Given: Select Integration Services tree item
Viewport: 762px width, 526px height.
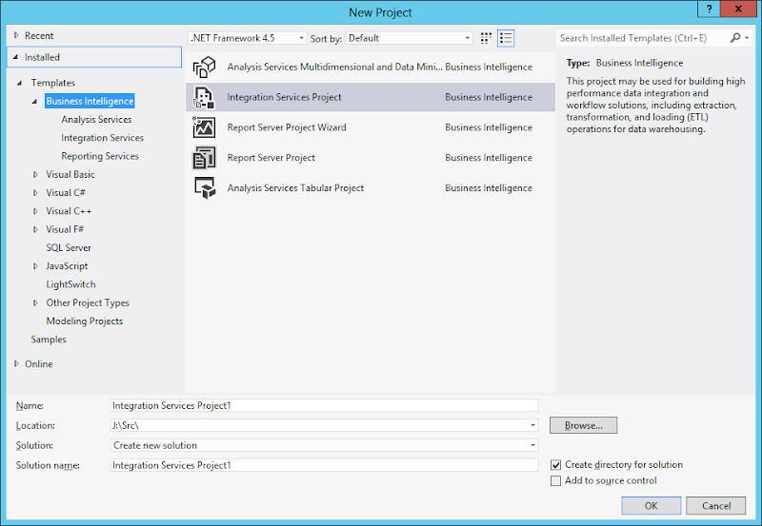Looking at the screenshot, I should tap(102, 138).
